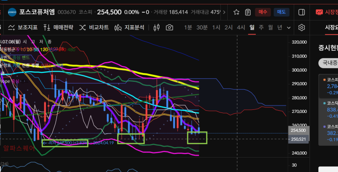Change candlestick chart type icon
The height and width of the screenshot is (172, 338).
click(x=157, y=28)
